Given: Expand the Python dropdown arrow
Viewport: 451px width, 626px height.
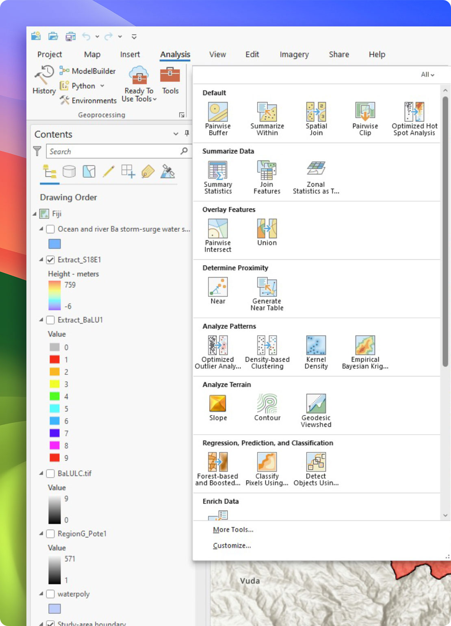Looking at the screenshot, I should pyautogui.click(x=102, y=86).
